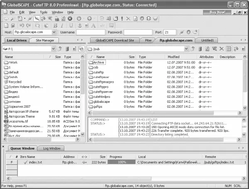
Task: Click the Delete X icon in main toolbar
Action: point(128,19)
